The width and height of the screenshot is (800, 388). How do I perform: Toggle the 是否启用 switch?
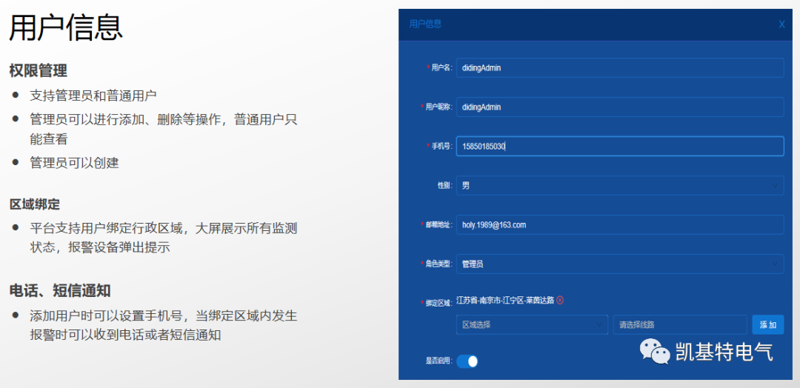(467, 361)
